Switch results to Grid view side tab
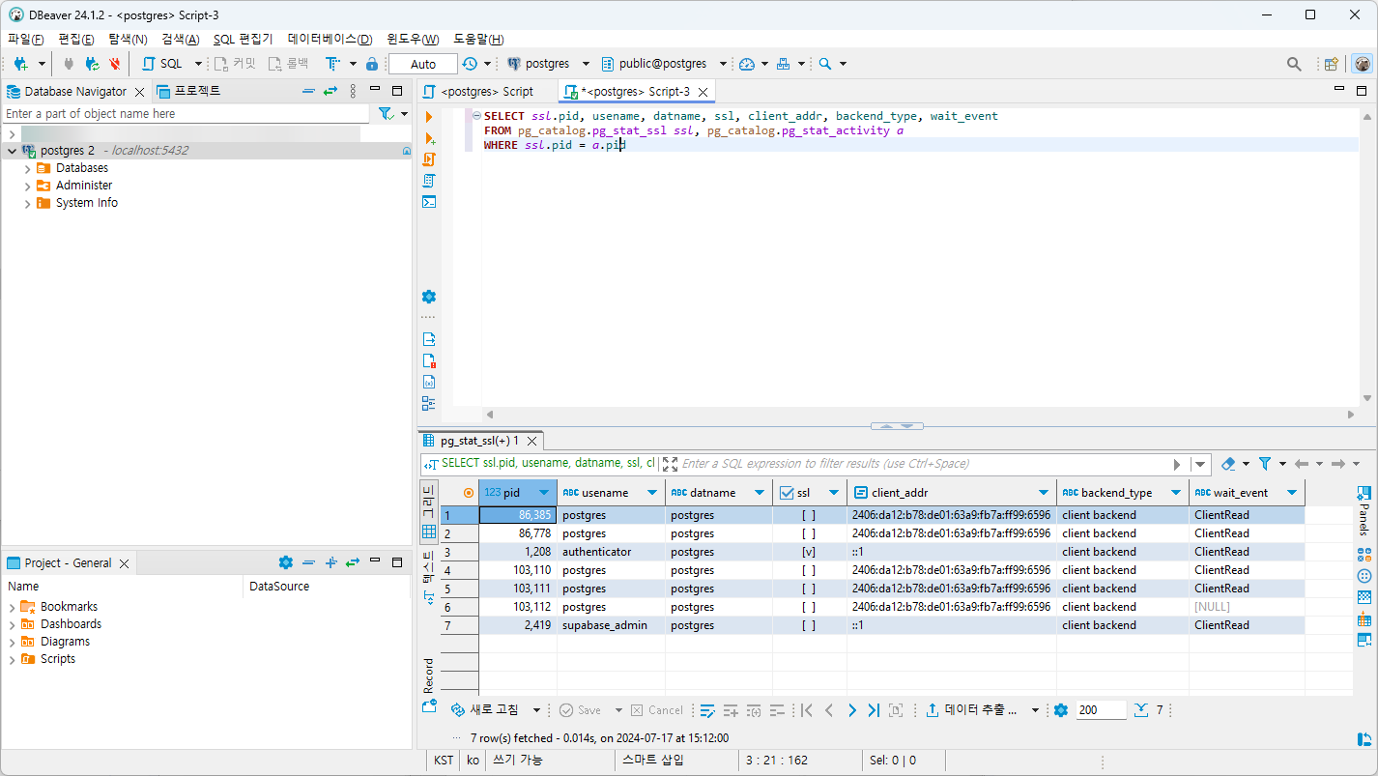Screen dimensions: 1378x776 pyautogui.click(x=429, y=513)
